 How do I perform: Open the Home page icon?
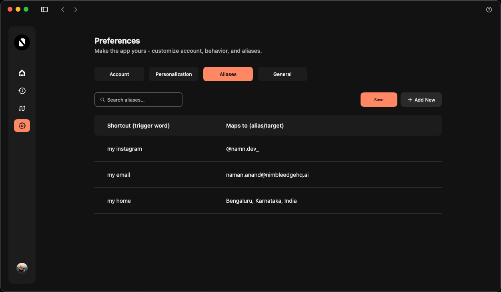click(x=22, y=73)
